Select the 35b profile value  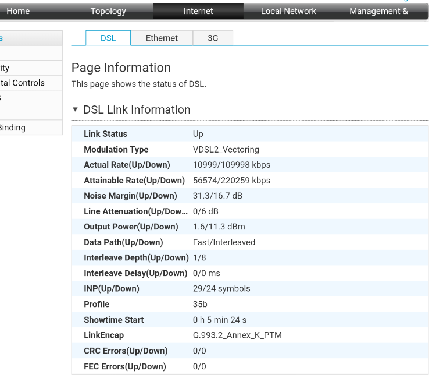[200, 304]
